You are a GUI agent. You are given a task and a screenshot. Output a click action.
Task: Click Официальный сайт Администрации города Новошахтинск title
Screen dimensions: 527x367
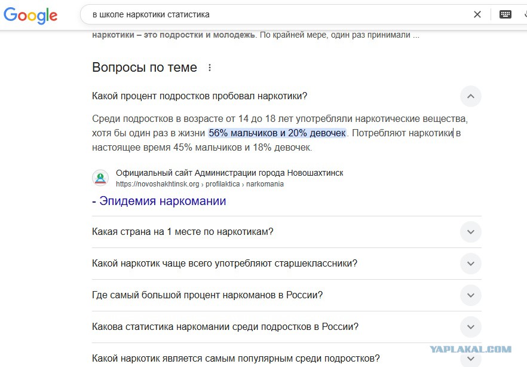pos(229,173)
